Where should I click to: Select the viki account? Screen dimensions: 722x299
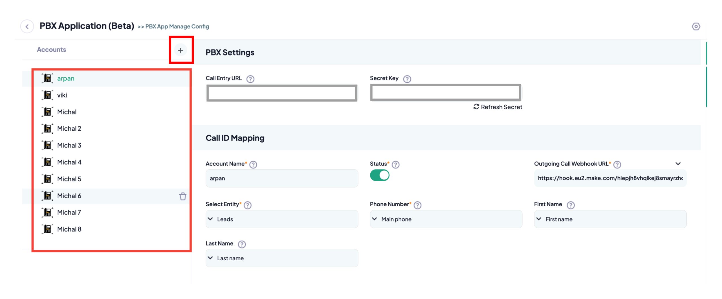point(107,95)
